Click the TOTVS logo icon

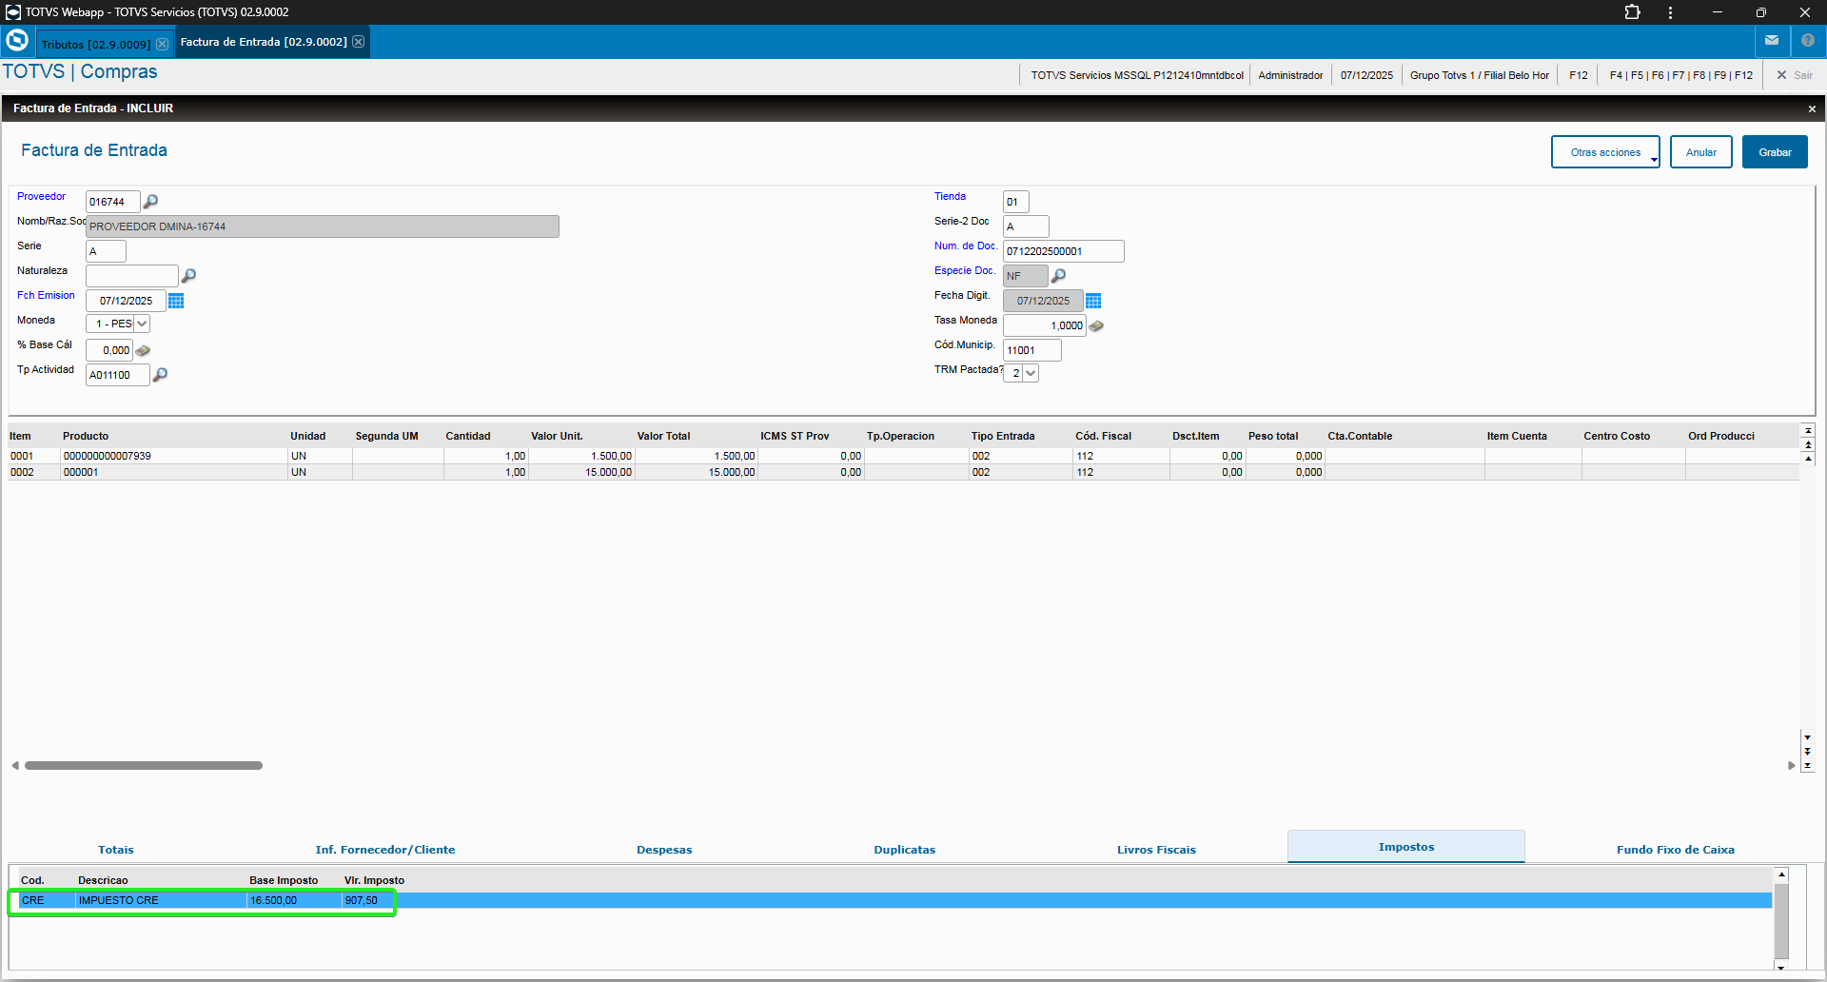click(x=17, y=41)
